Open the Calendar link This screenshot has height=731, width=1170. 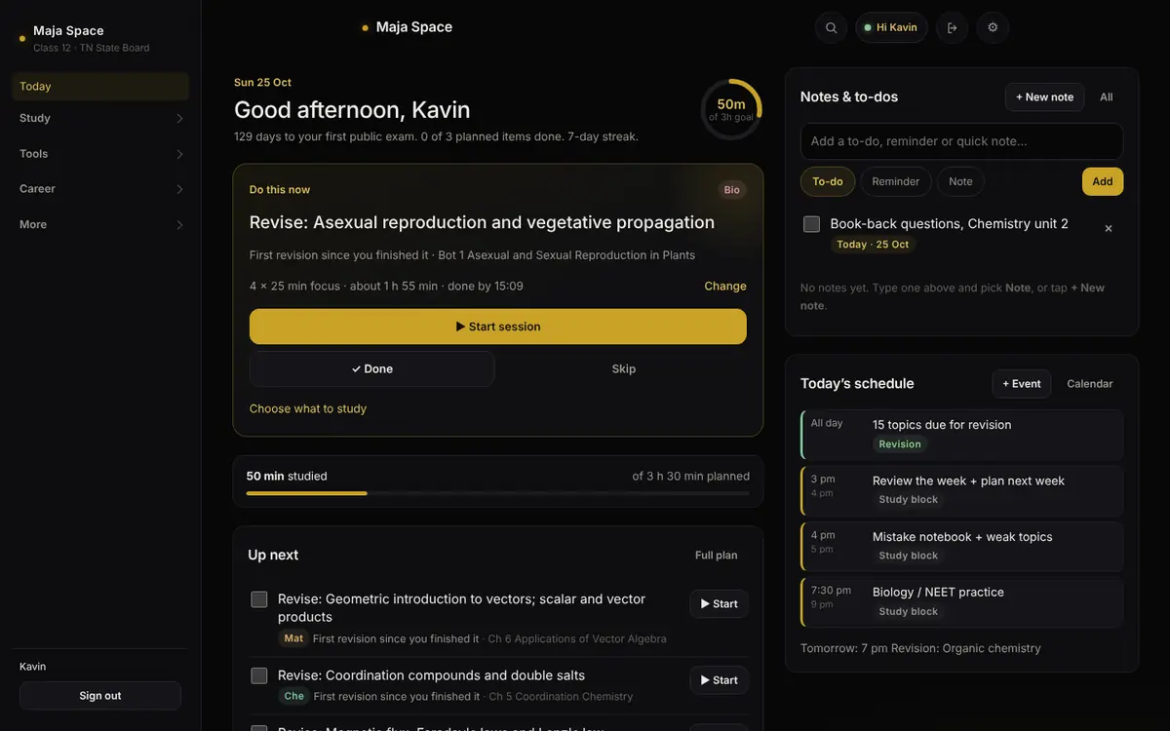[1090, 384]
